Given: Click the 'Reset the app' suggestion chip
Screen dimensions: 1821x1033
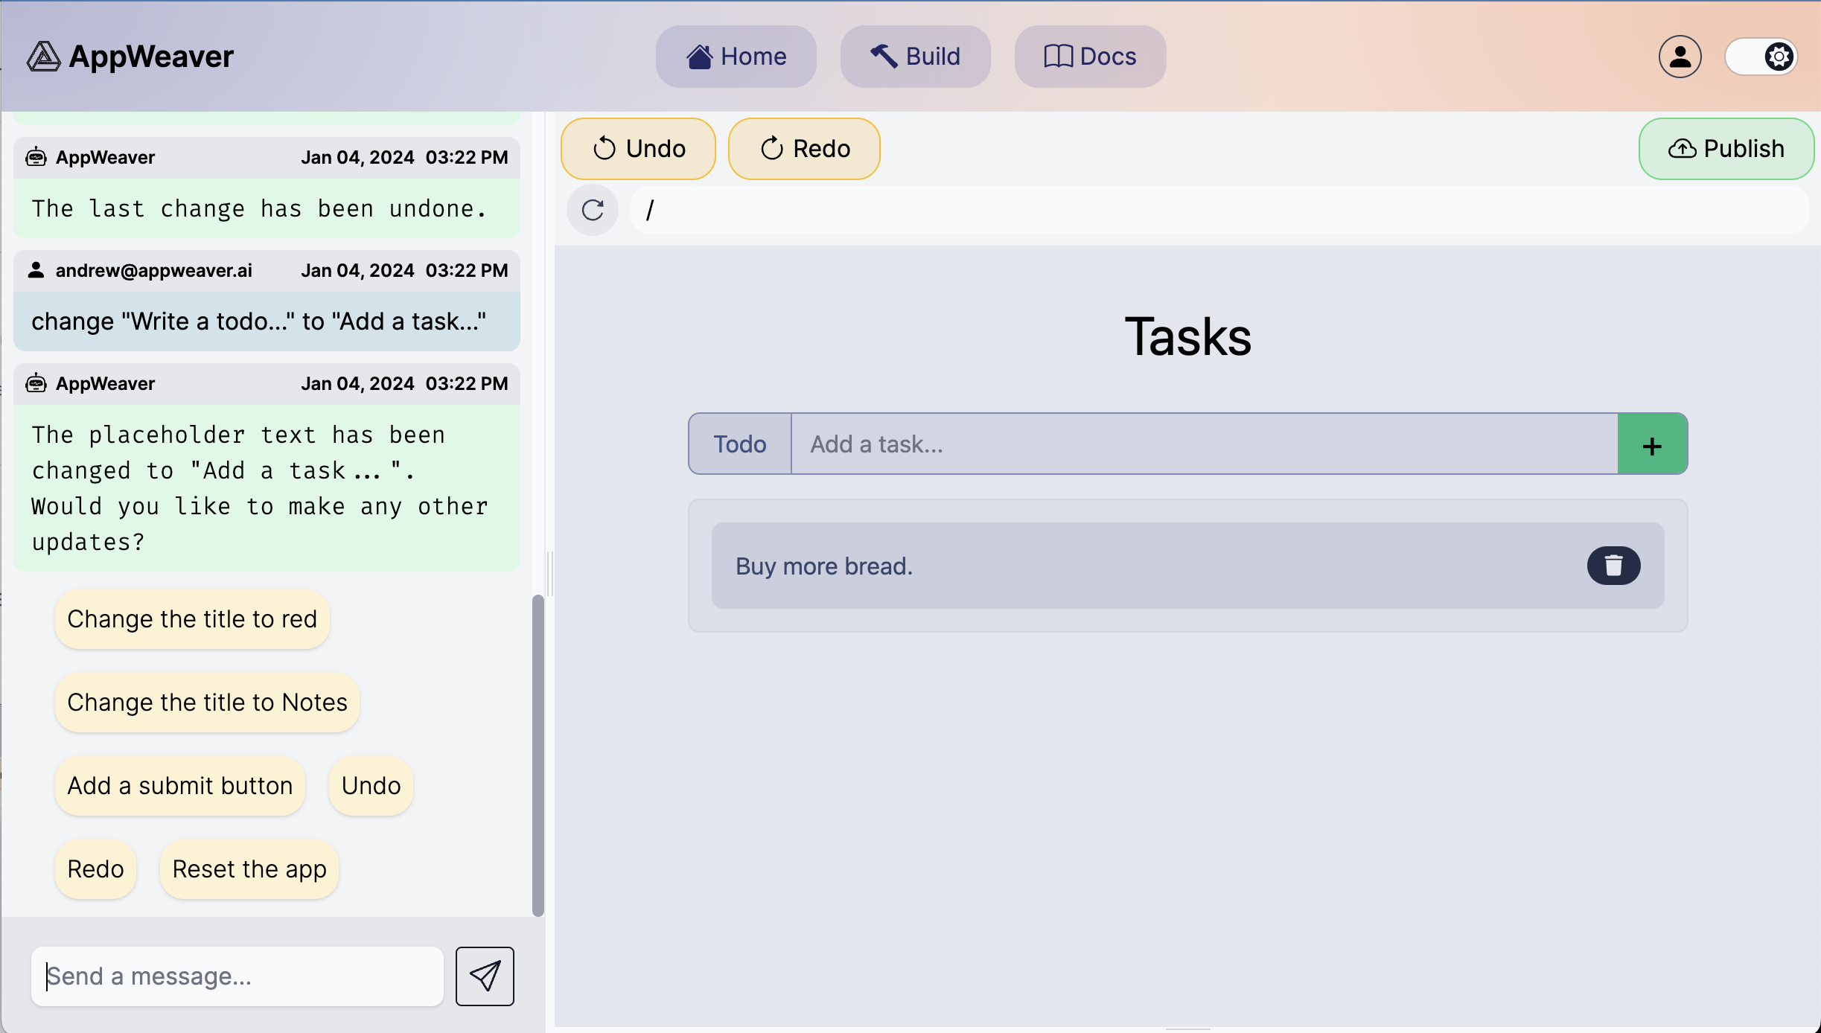Looking at the screenshot, I should coord(249,869).
